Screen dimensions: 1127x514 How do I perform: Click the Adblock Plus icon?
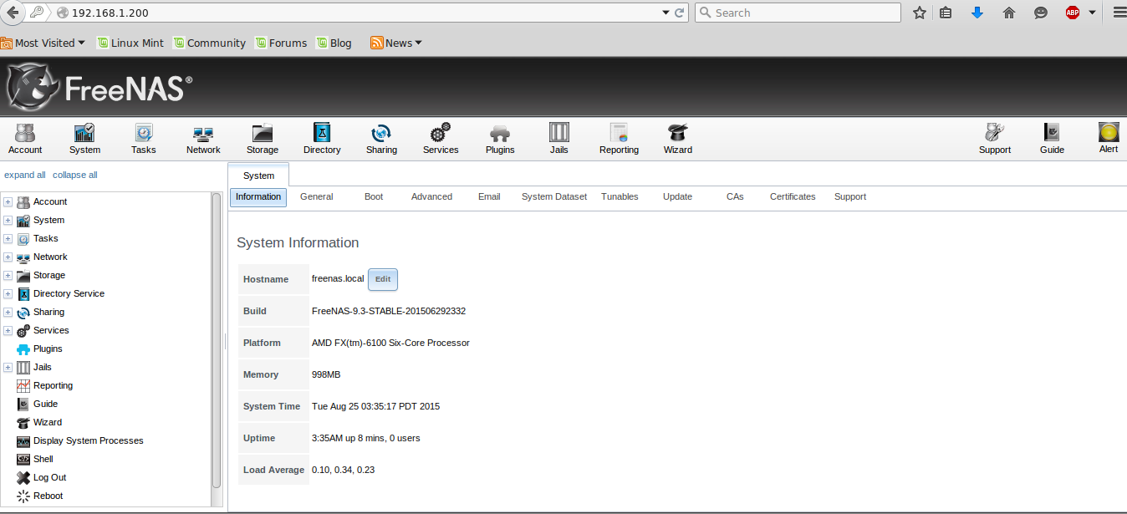tap(1073, 13)
